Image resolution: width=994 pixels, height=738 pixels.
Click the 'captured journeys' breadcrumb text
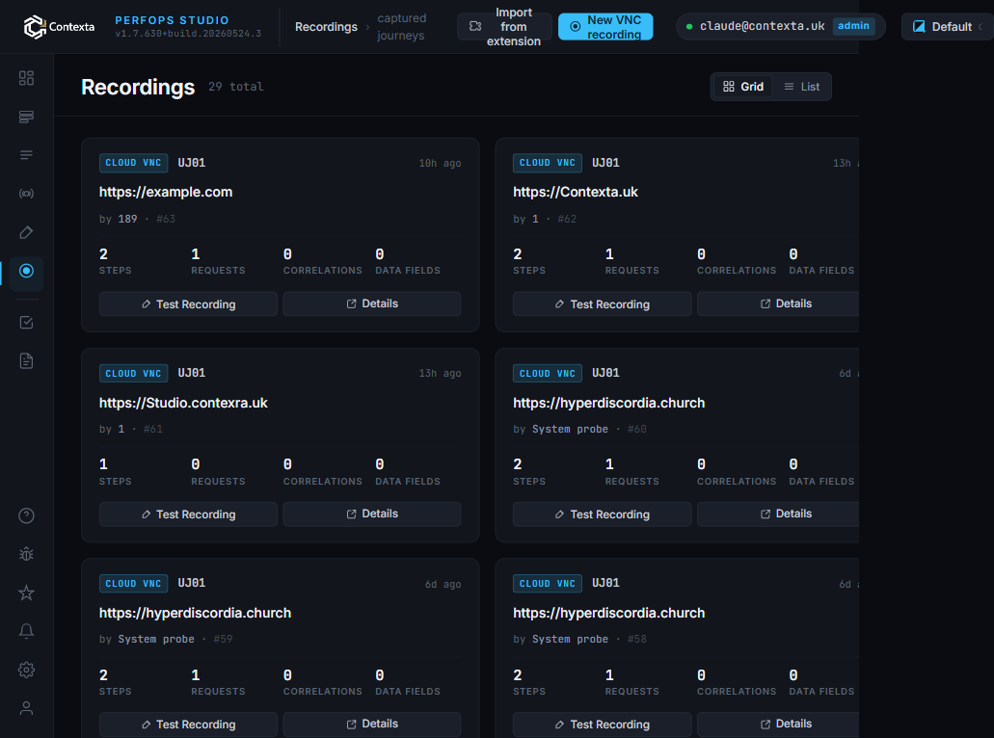pyautogui.click(x=402, y=27)
